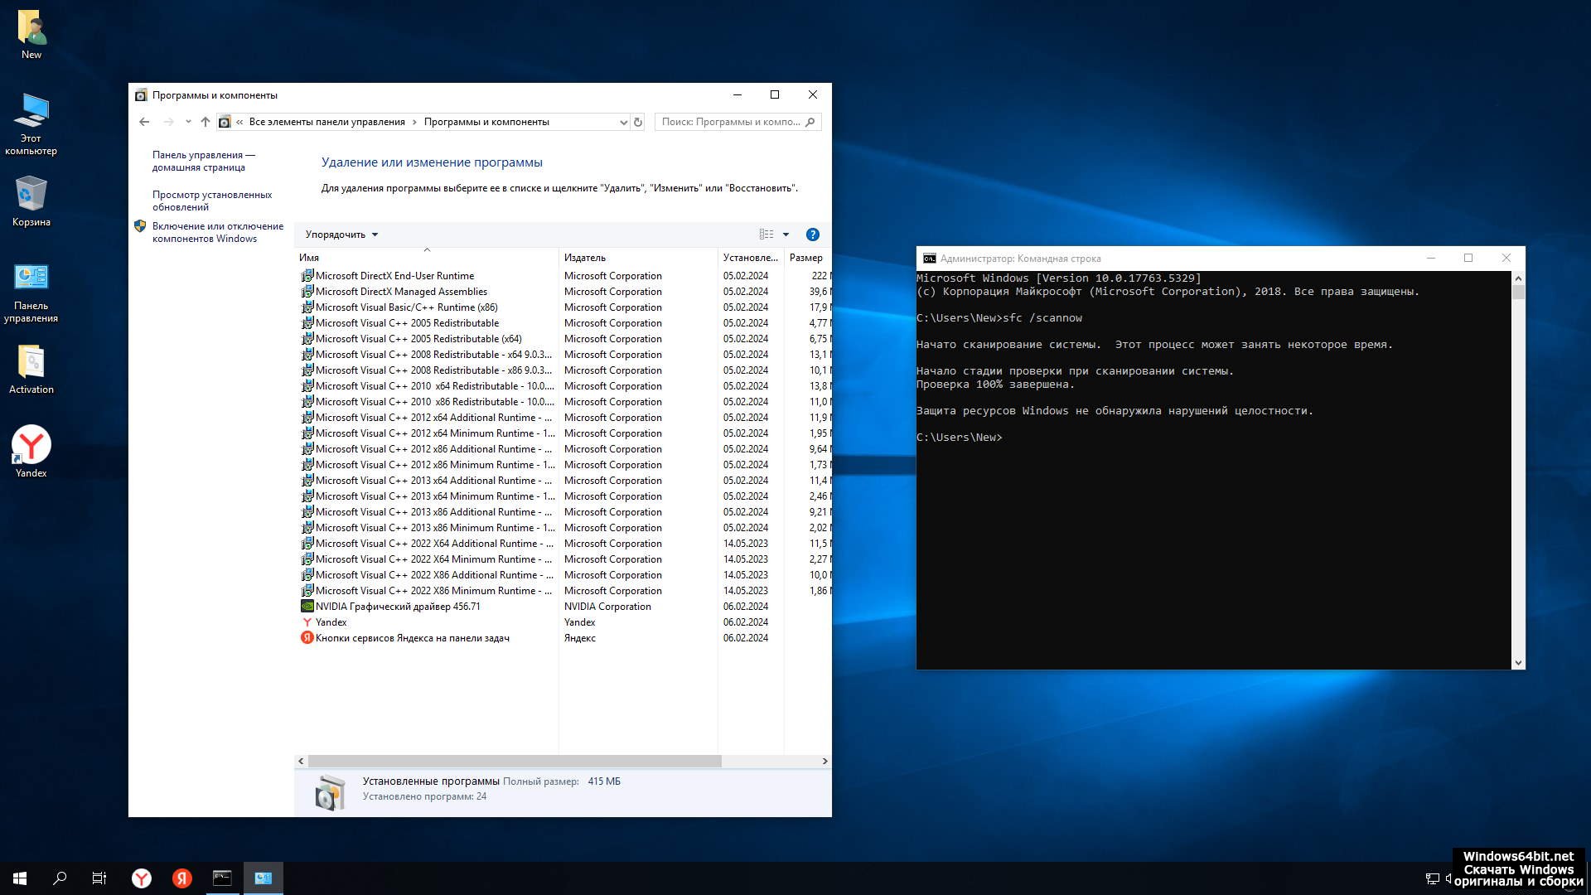Open the view options dropdown arrow
Viewport: 1591px width, 895px height.
coord(786,235)
